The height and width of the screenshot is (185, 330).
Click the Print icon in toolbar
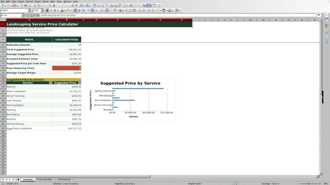pyautogui.click(x=25, y=6)
